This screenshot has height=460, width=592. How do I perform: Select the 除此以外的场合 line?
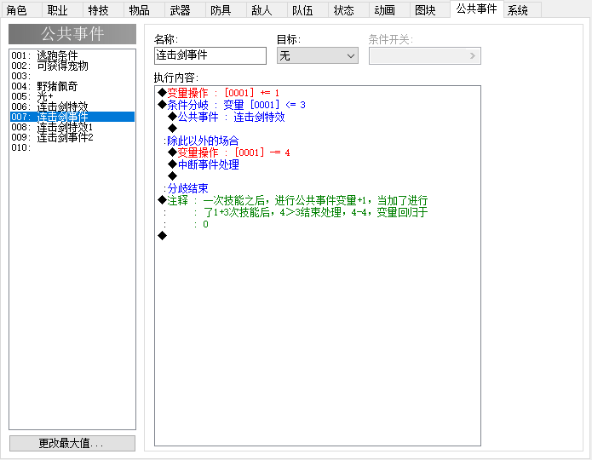[318, 141]
